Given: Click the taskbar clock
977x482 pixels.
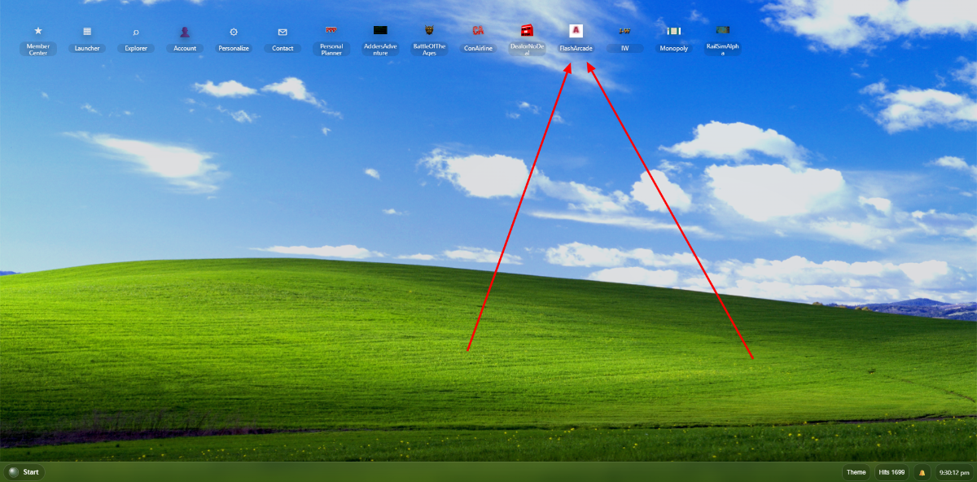Looking at the screenshot, I should pyautogui.click(x=953, y=472).
